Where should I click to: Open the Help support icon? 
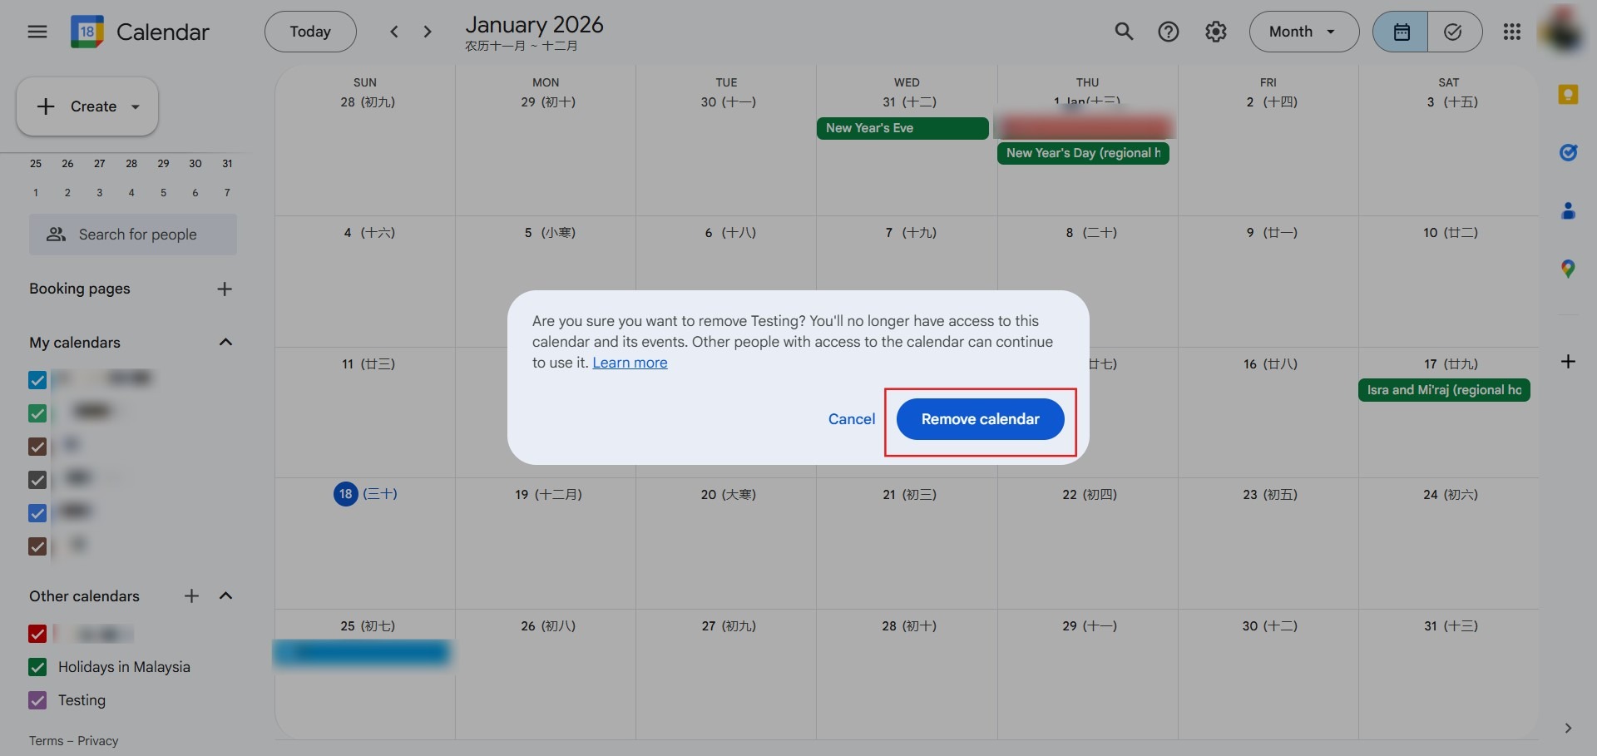click(x=1169, y=32)
